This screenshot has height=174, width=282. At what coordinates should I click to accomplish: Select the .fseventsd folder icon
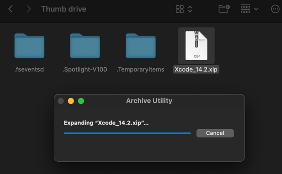pyautogui.click(x=30, y=46)
